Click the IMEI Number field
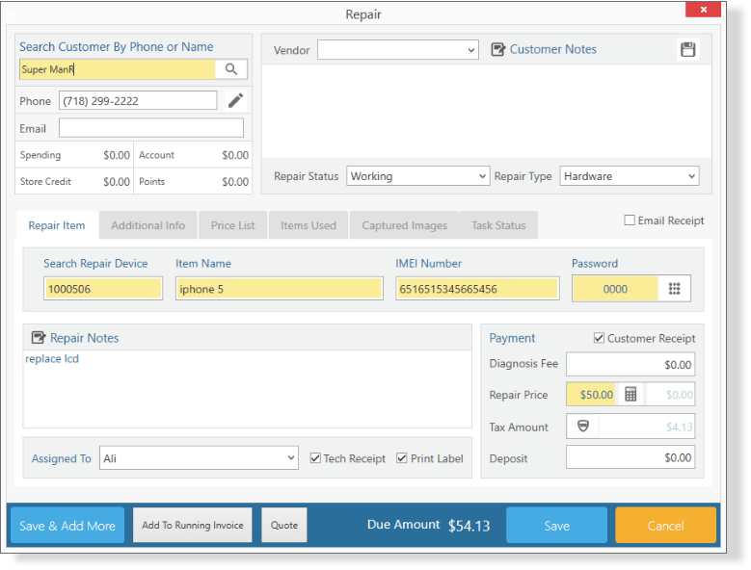751x570 pixels. (x=477, y=289)
